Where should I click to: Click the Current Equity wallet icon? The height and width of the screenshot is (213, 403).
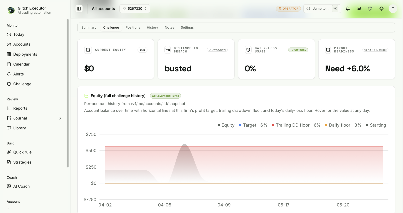pos(88,50)
